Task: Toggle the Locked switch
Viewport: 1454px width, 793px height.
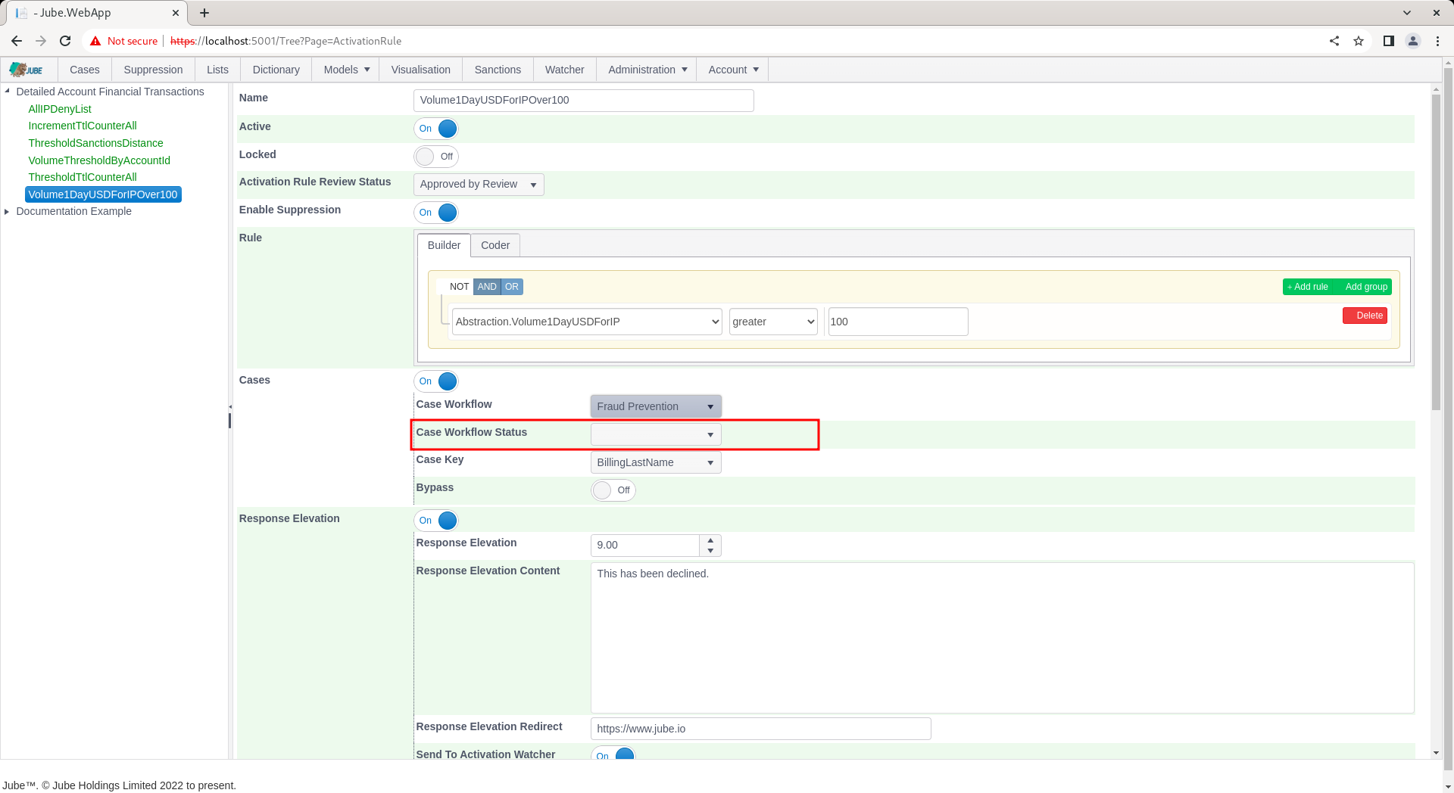Action: coord(436,157)
